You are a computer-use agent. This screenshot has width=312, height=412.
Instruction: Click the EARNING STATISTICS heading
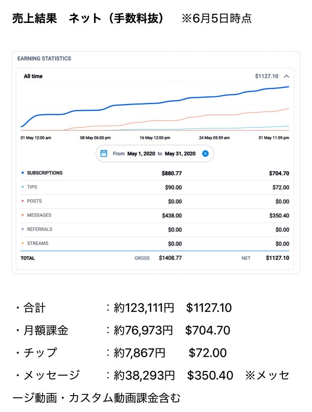pos(44,58)
